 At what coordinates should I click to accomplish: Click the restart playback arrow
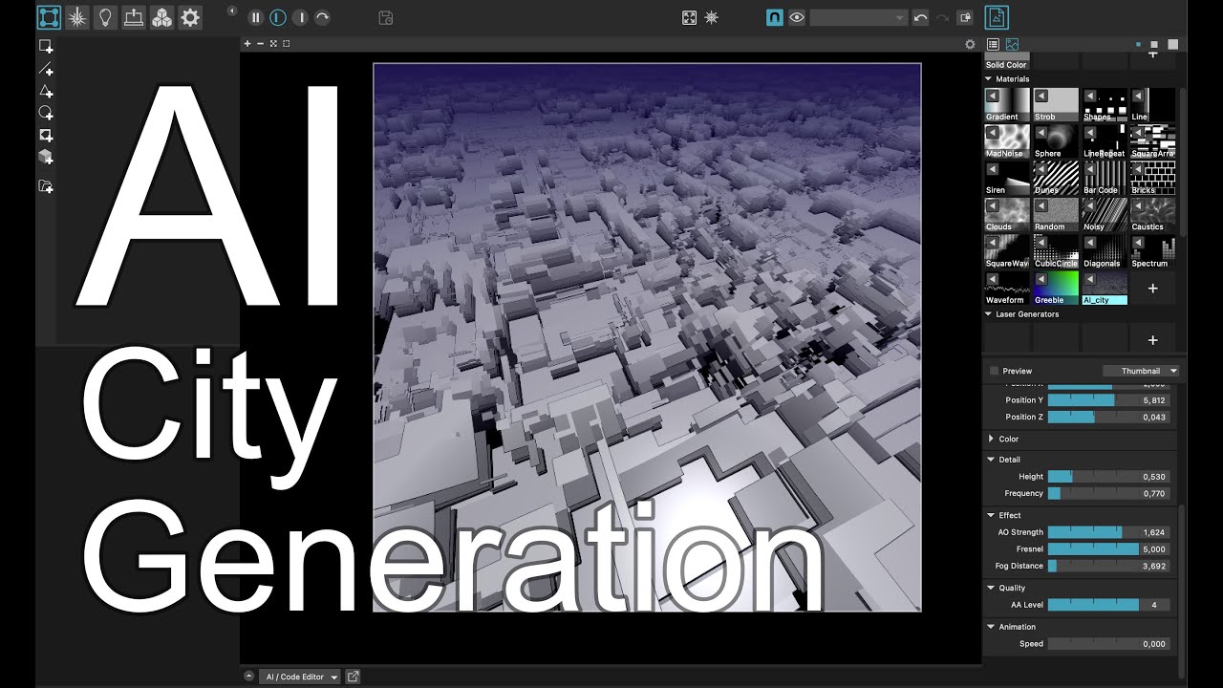tap(323, 17)
